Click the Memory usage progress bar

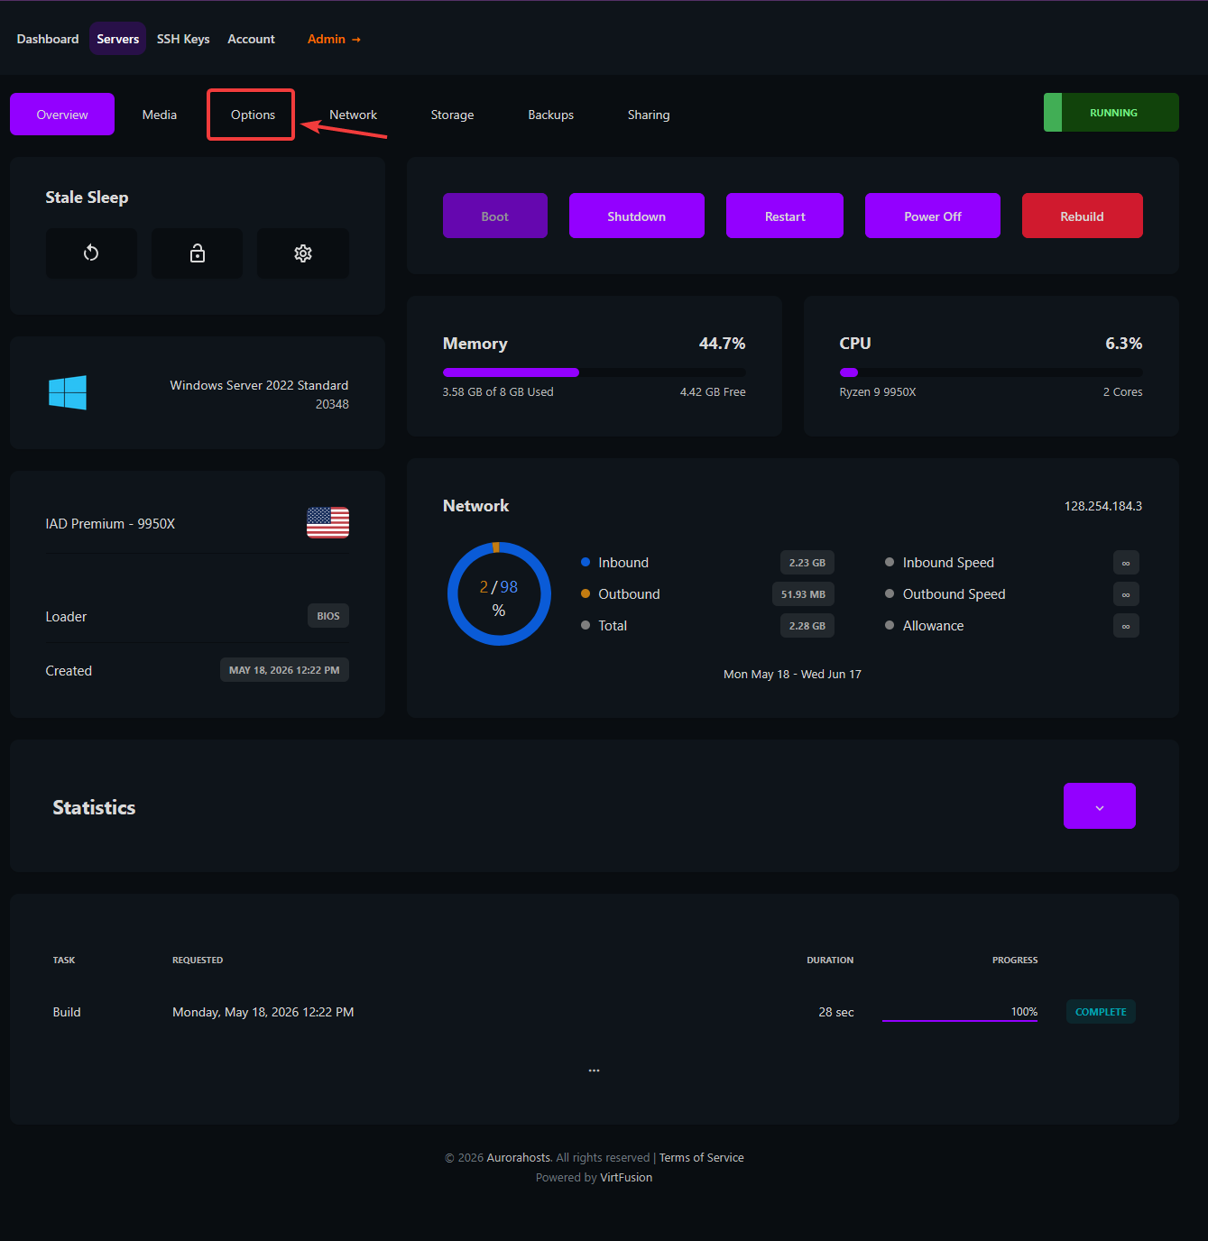(x=595, y=372)
